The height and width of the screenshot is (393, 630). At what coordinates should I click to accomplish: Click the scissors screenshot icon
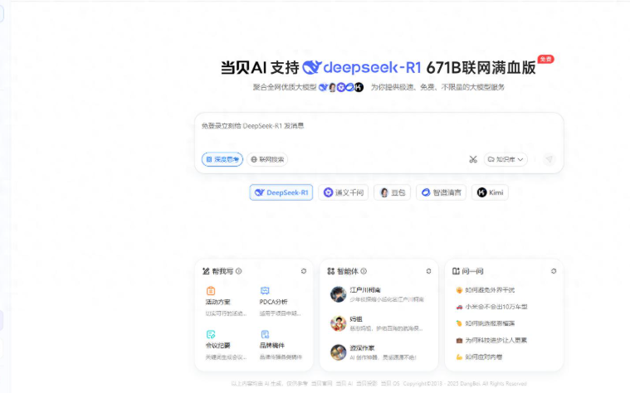pyautogui.click(x=473, y=159)
